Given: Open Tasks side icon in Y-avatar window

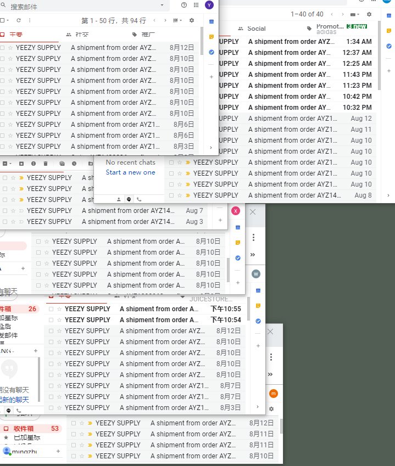Looking at the screenshot, I should [212, 52].
